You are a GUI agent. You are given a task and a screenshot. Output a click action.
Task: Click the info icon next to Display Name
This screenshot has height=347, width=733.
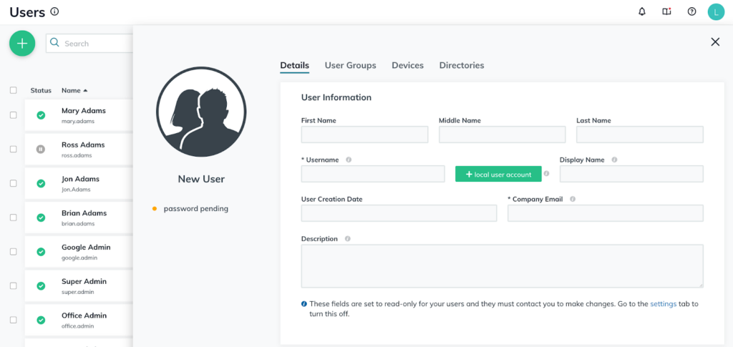tap(614, 160)
